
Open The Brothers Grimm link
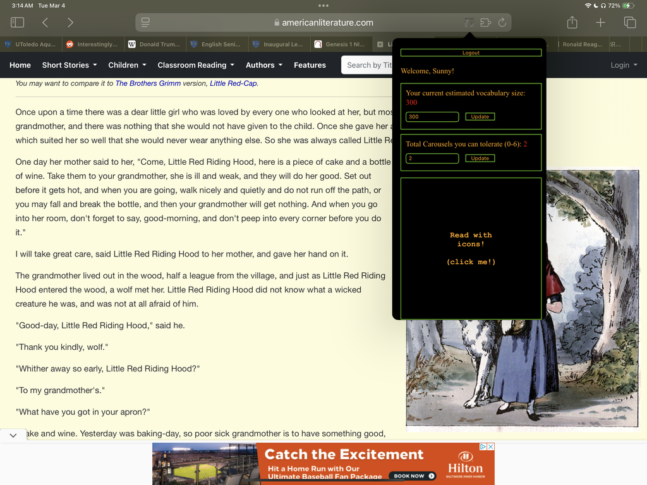coord(148,83)
